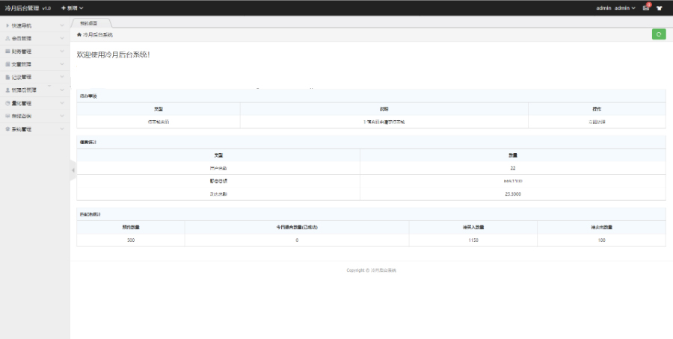Viewport: 673px width, 339px height.
Task: Click the 会员管理 user icon
Action: [7, 38]
